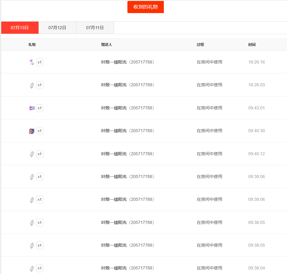
Task: Click the x1 badge in the 18:26:16 row
Action: pyautogui.click(x=40, y=62)
